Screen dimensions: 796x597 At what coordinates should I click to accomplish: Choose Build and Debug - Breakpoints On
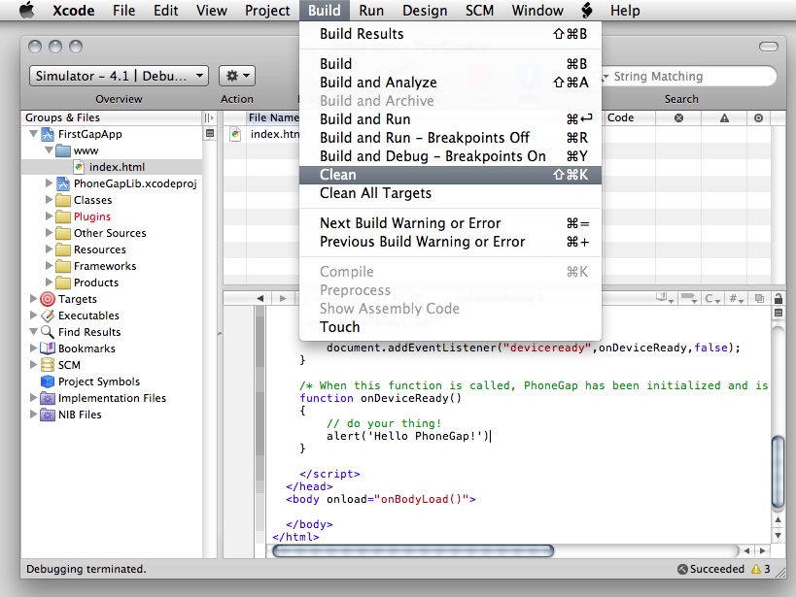(450, 156)
